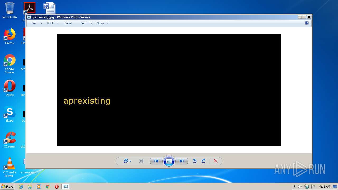Minimize the Photo Viewer window
This screenshot has width=338, height=190.
tap(300, 17)
